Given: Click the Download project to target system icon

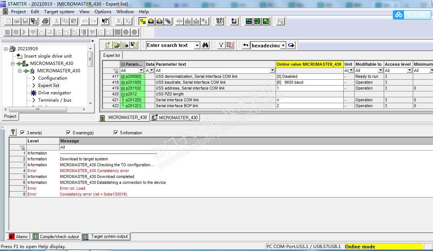Looking at the screenshot, I should click(151, 21).
